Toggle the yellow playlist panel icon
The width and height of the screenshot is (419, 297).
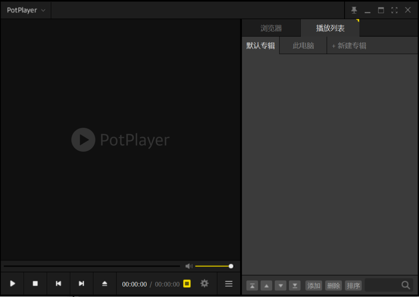coord(187,284)
